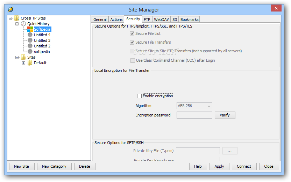The height and width of the screenshot is (182, 291).
Task: Click the Help button
Action: [x=198, y=166]
